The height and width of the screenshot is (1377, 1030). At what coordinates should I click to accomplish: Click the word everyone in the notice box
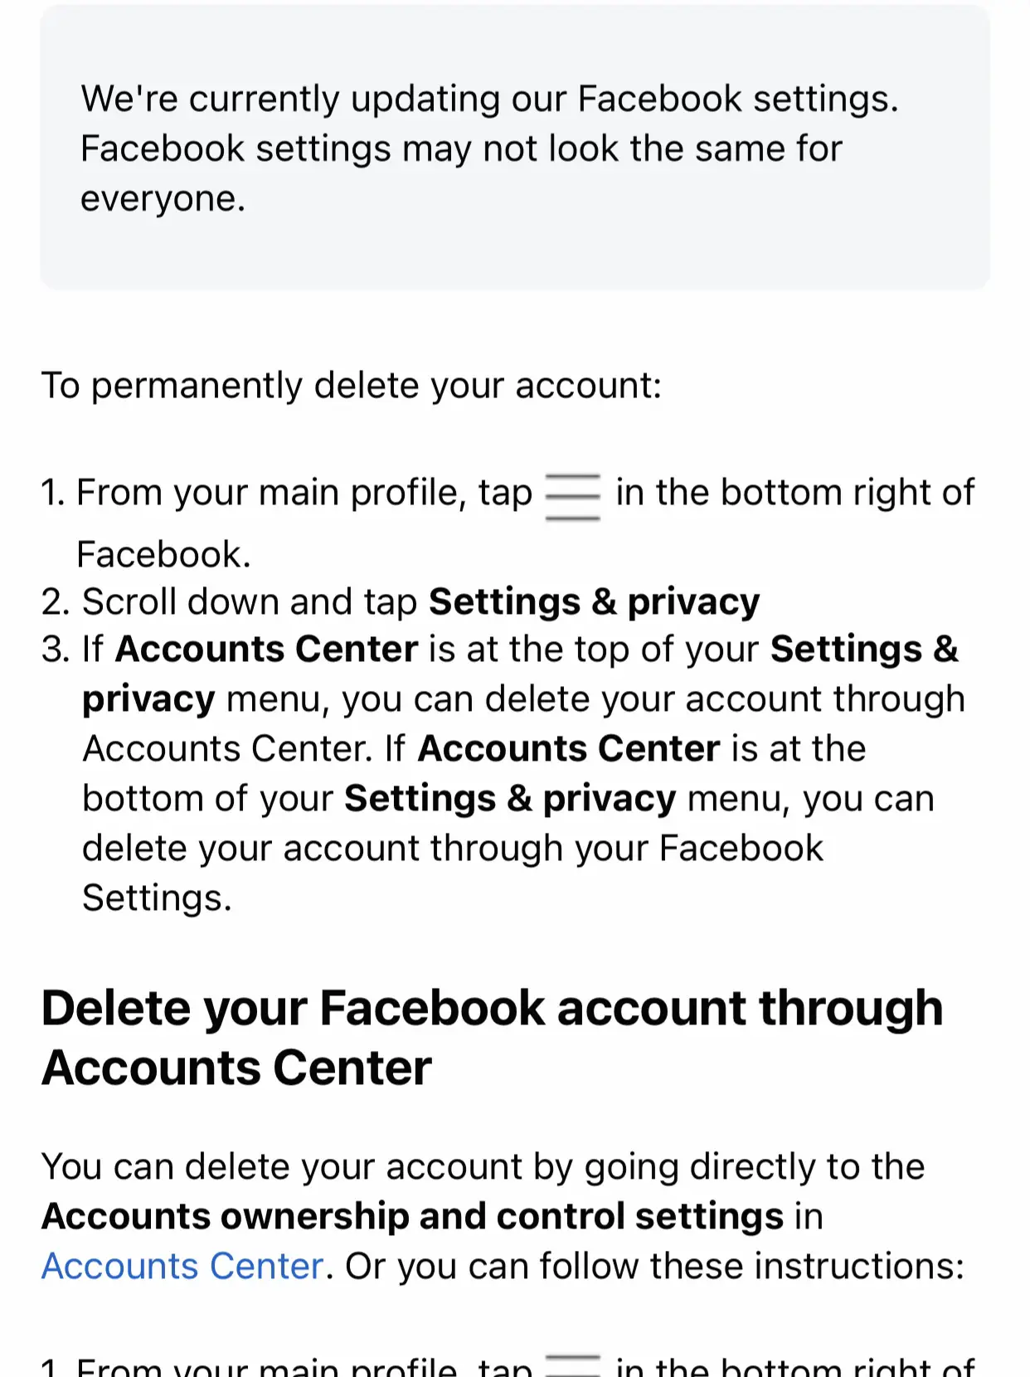coord(163,199)
